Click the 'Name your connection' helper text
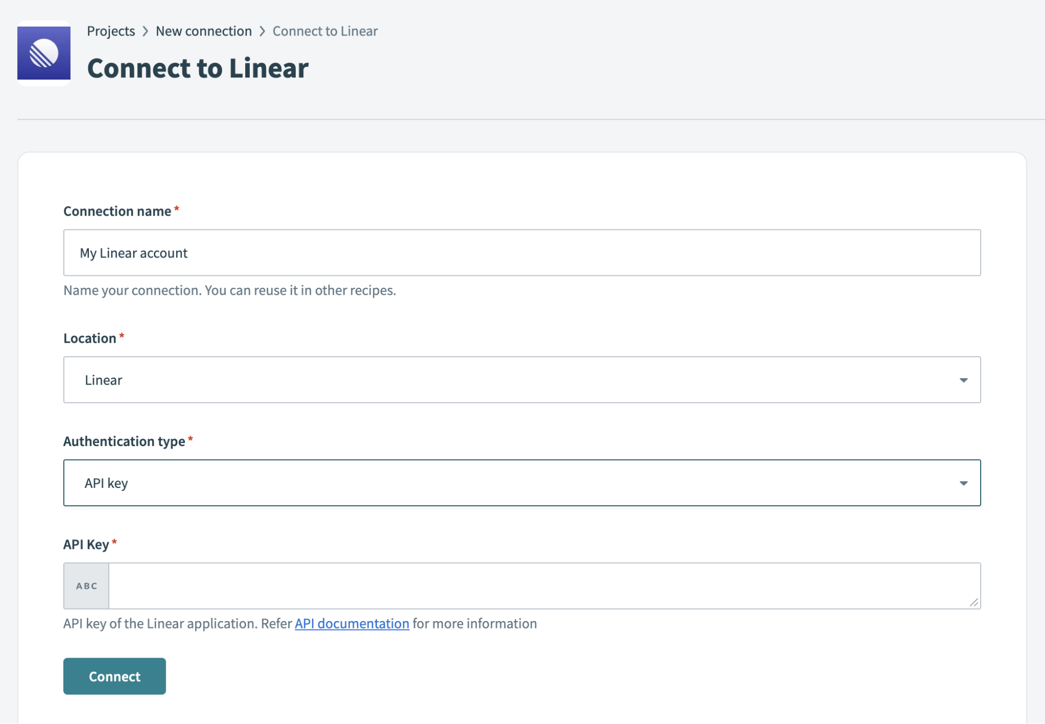 229,290
